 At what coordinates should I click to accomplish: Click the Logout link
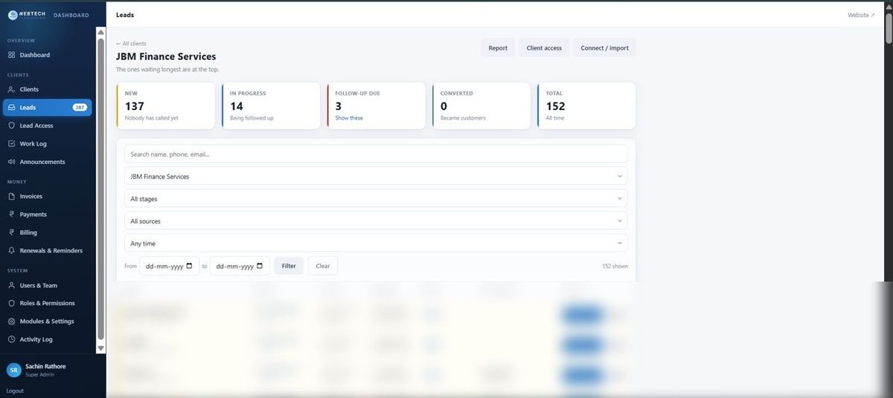coord(15,391)
